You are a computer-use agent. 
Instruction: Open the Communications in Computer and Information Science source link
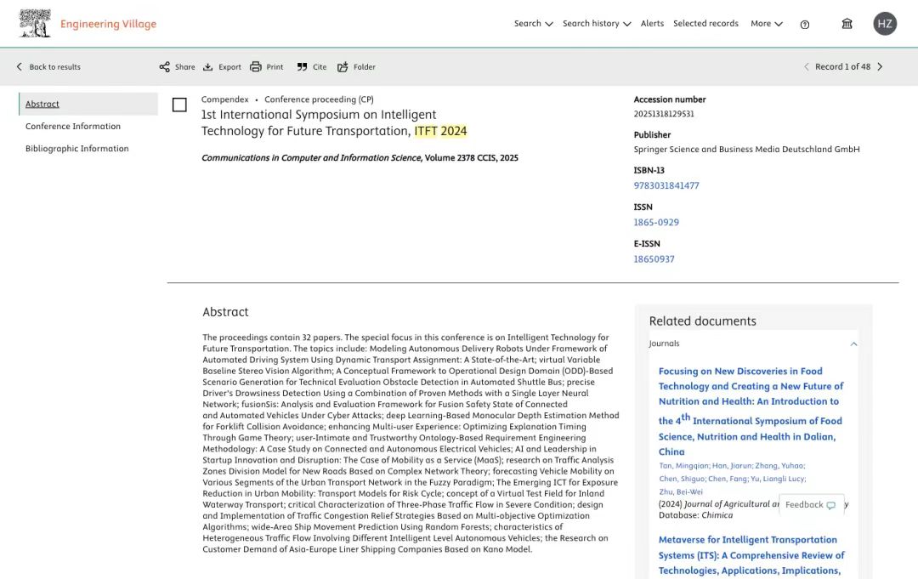coord(311,158)
